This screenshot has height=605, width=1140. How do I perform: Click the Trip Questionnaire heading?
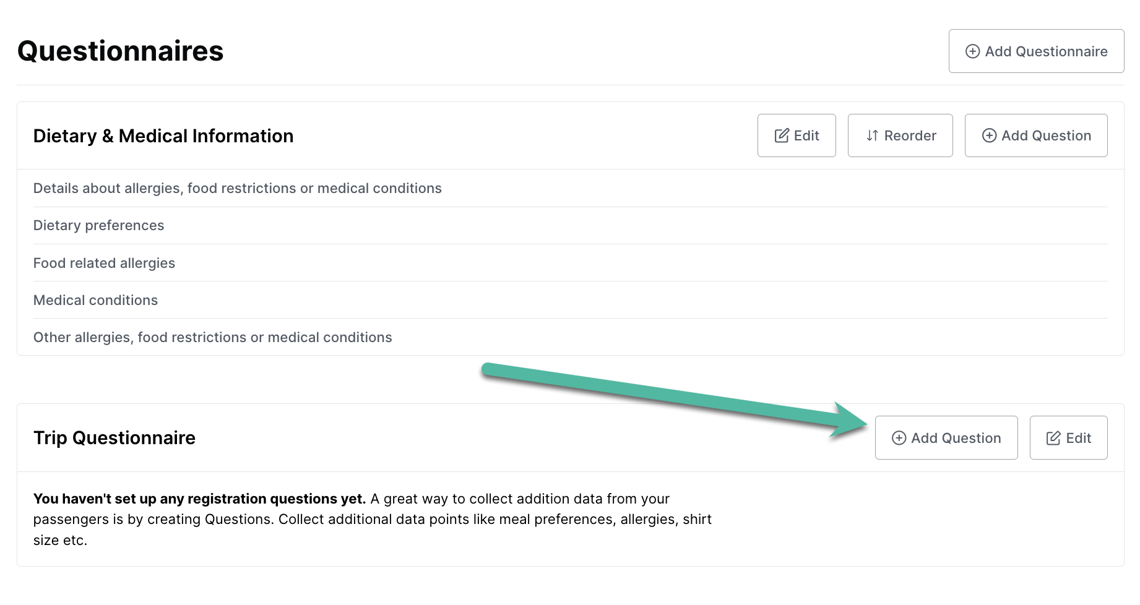pos(114,437)
